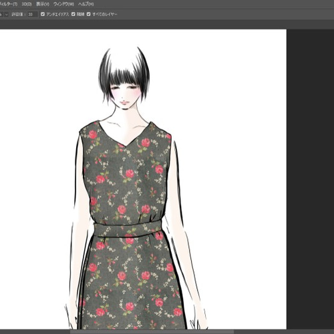The image size is (334, 334).
Task: Open the 3D(D) menu
Action: [x=27, y=4]
